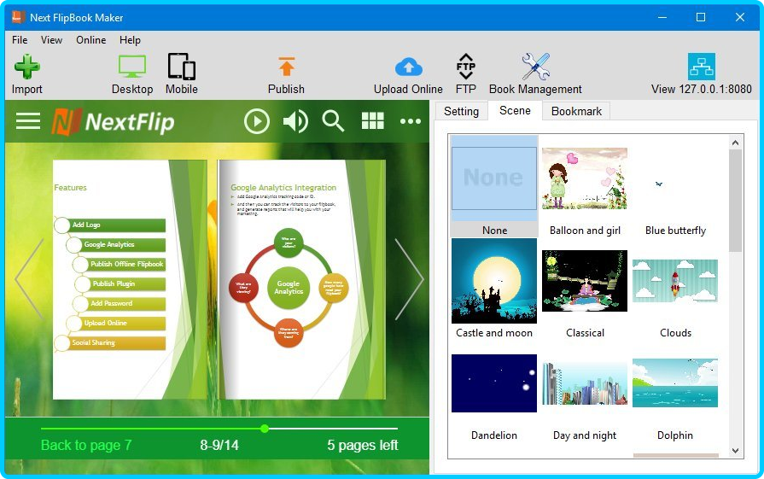Image resolution: width=764 pixels, height=479 pixels.
Task: Click the page progress slider handle
Action: click(265, 429)
